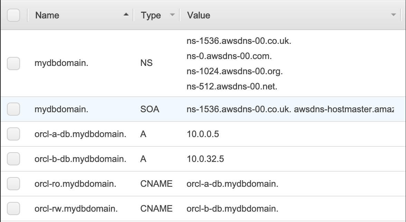Check the header select-all checkbox
The height and width of the screenshot is (222, 406).
13,15
